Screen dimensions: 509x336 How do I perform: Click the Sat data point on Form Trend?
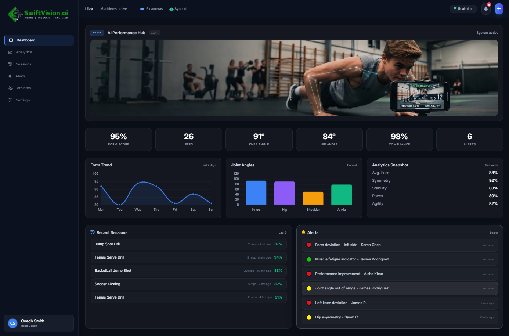click(x=193, y=194)
